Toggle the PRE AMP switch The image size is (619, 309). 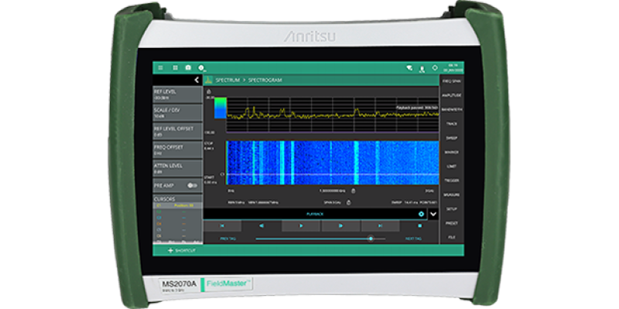pyautogui.click(x=192, y=185)
